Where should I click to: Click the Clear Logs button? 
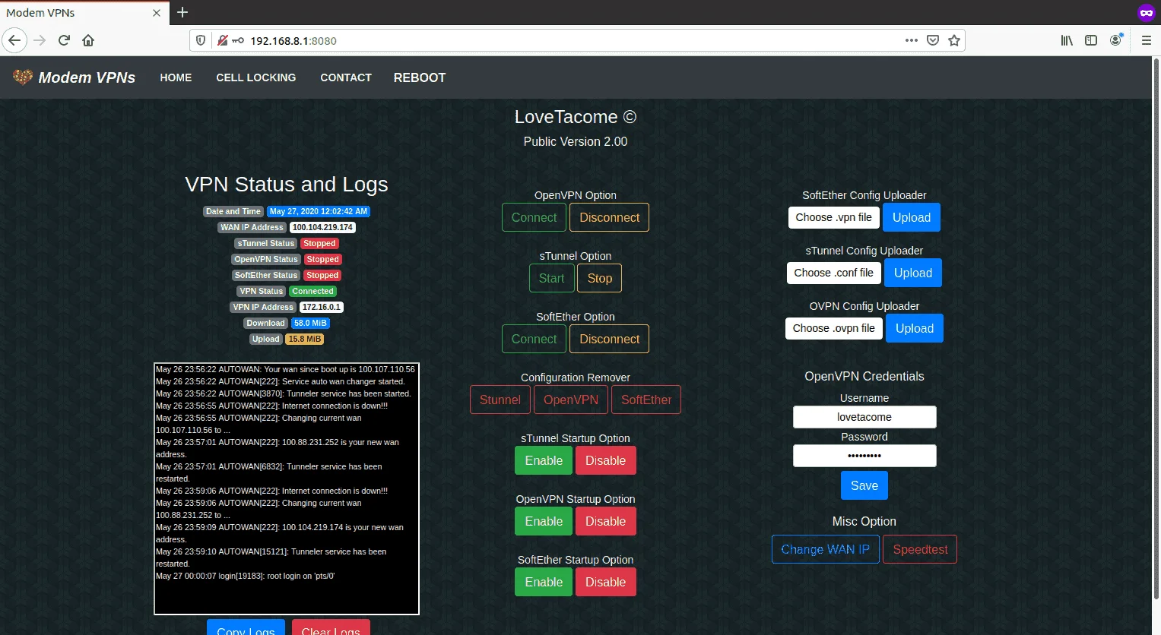pyautogui.click(x=331, y=627)
